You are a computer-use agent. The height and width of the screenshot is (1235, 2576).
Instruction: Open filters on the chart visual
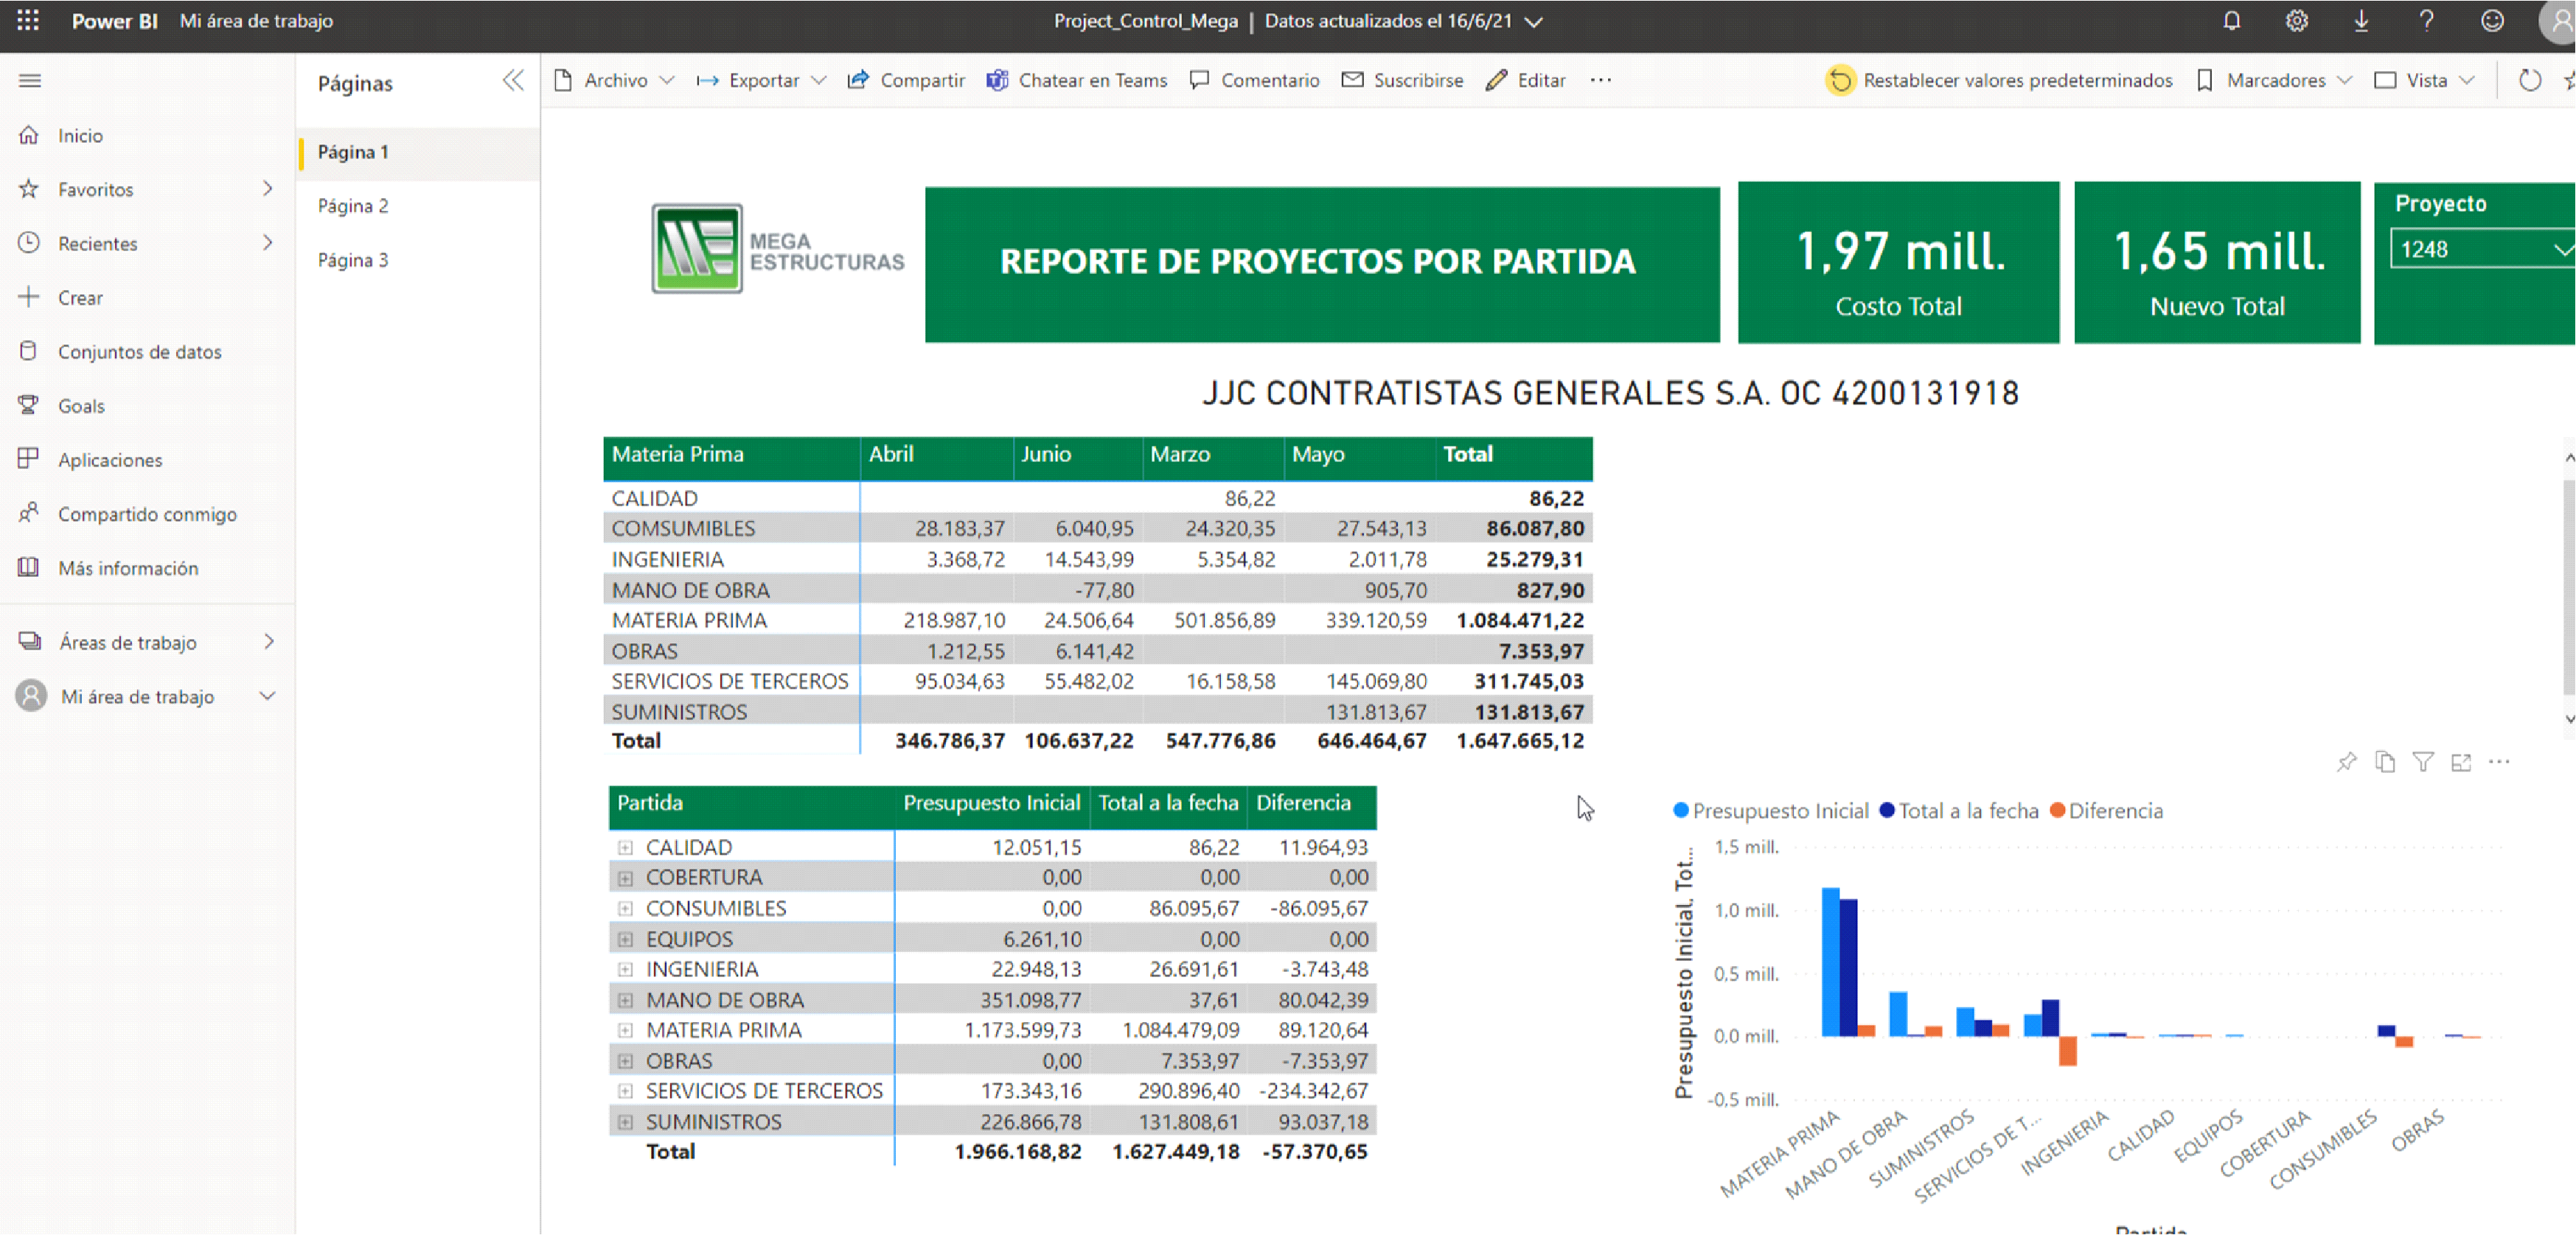2423,763
